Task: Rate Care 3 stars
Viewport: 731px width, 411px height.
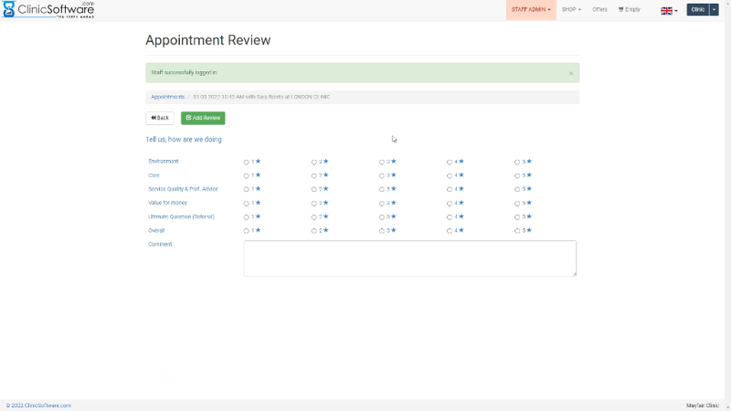Action: [x=382, y=175]
